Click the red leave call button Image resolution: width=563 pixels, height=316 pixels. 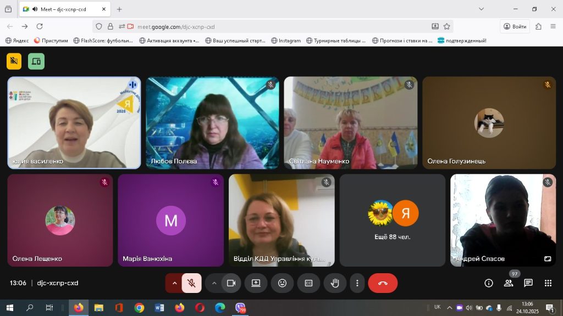point(383,283)
